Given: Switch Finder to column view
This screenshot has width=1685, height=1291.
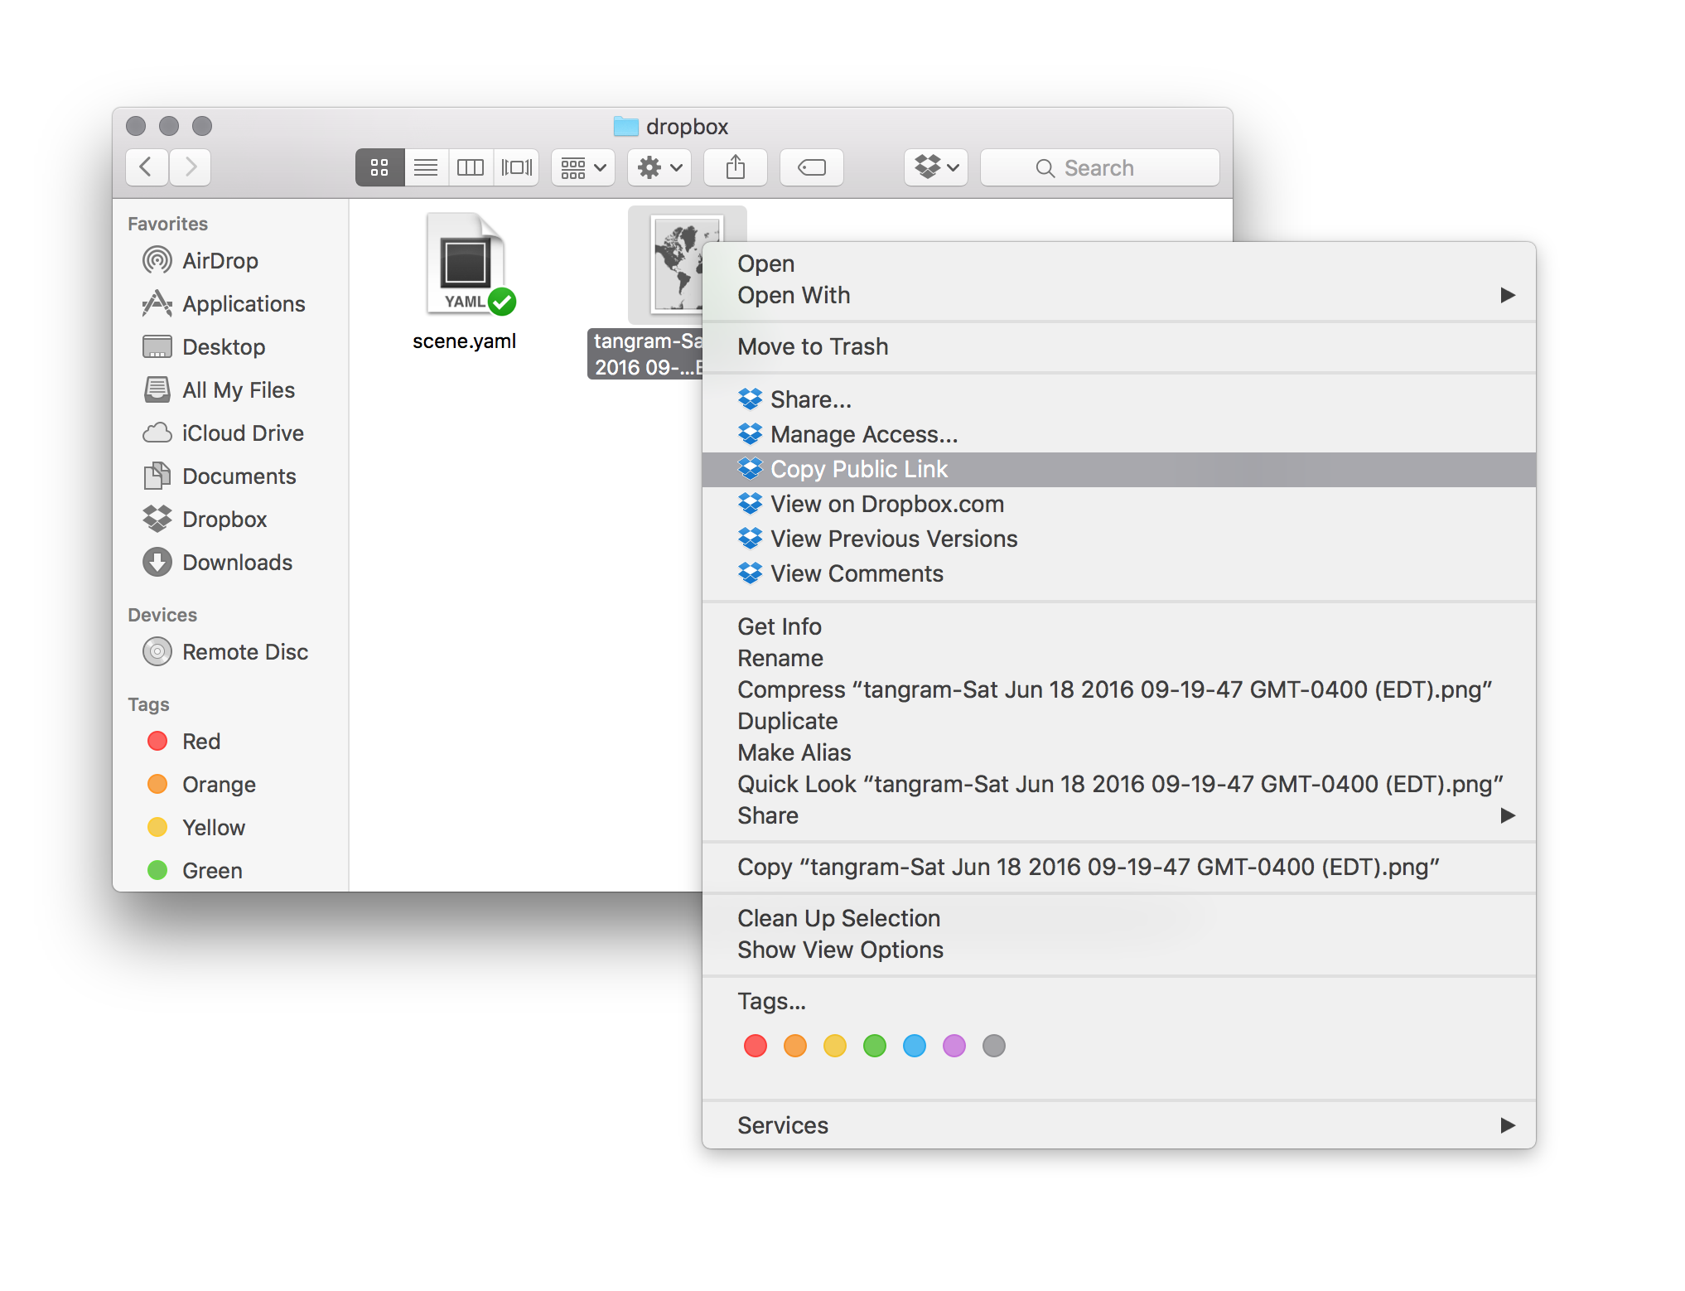Looking at the screenshot, I should 471,168.
